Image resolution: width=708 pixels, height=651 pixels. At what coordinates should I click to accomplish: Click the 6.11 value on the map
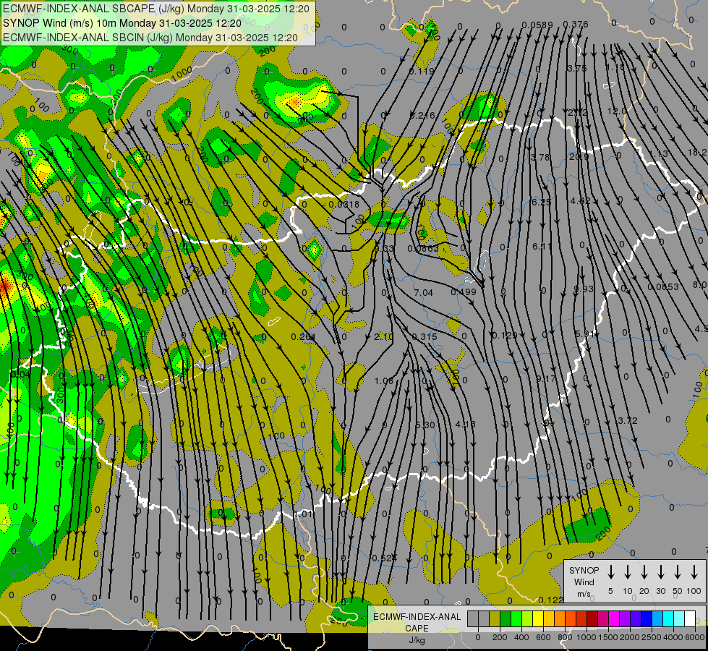click(542, 246)
